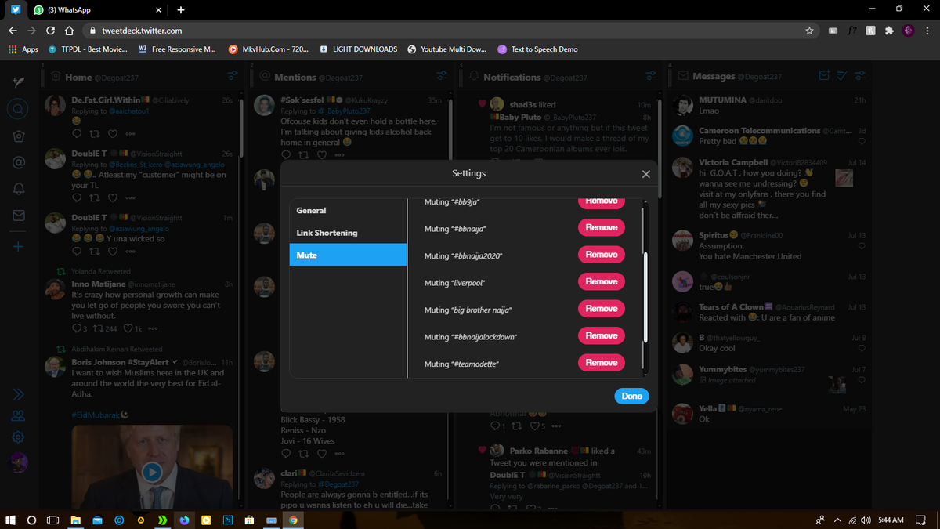Open the Victoria Campbell message image thumbnail

pyautogui.click(x=844, y=177)
